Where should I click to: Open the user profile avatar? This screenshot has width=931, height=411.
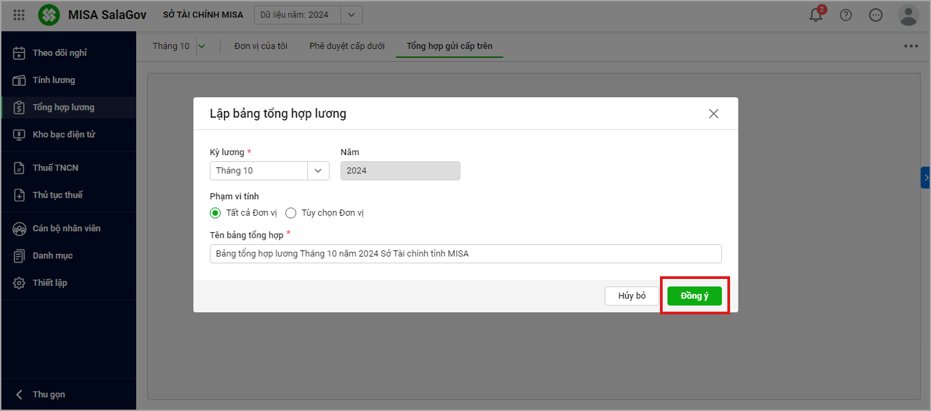[908, 15]
